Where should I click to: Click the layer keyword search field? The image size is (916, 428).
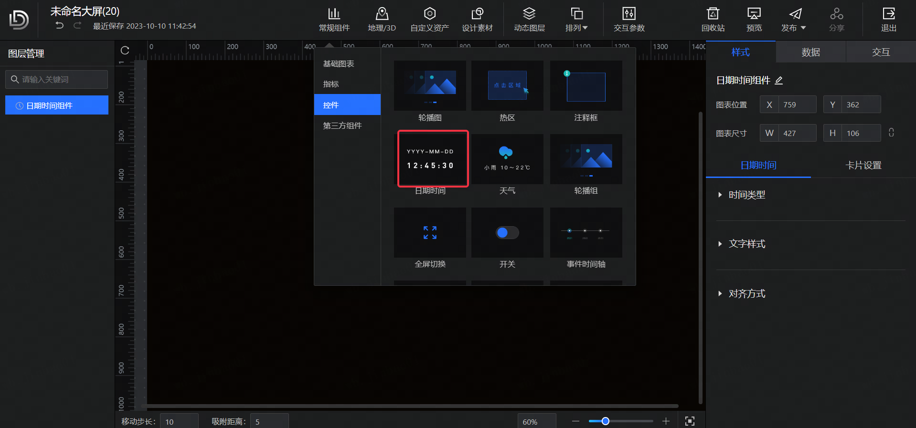click(62, 79)
